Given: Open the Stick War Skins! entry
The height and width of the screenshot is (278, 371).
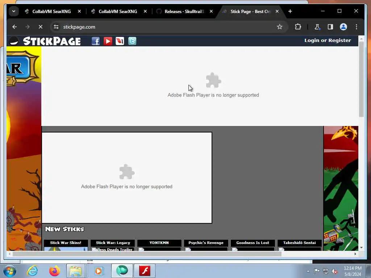Looking at the screenshot, I should 66,245.
